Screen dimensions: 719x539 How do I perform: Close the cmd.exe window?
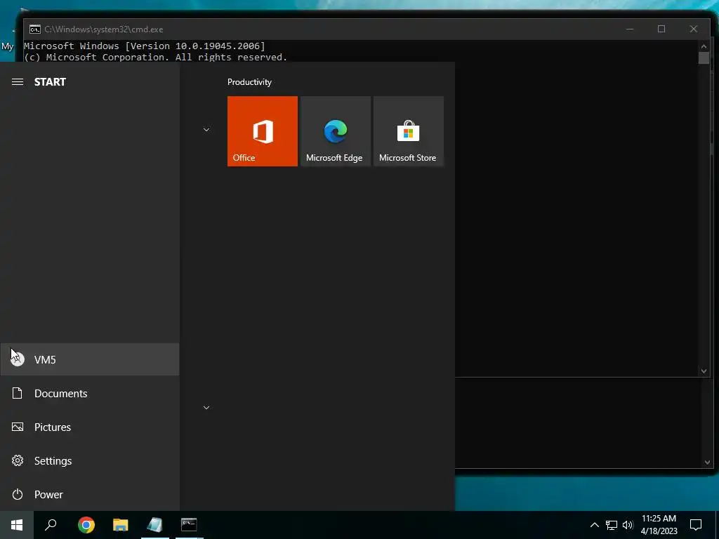point(693,29)
